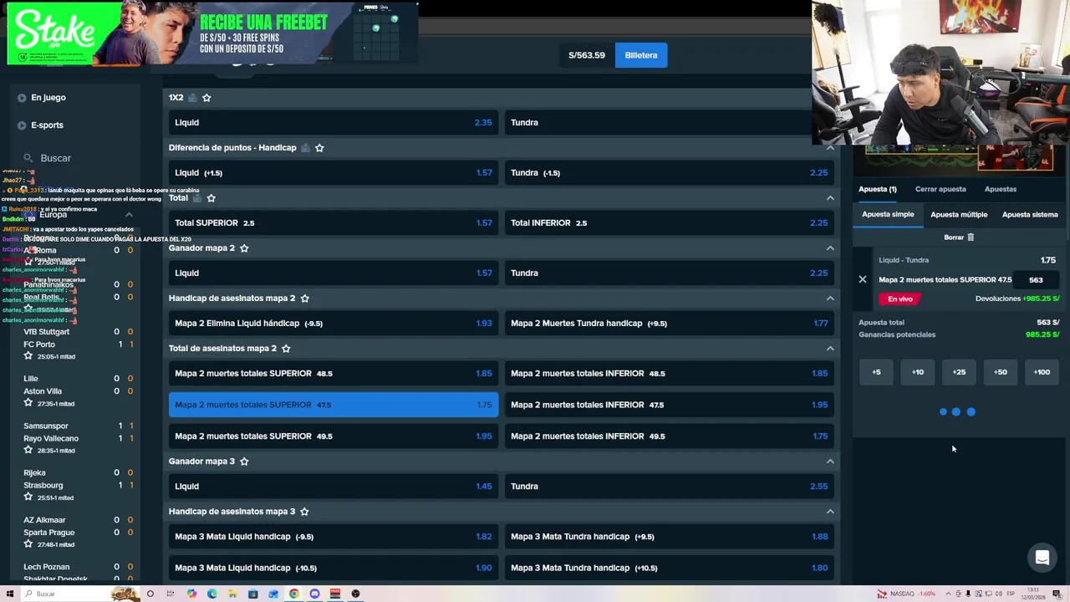Image resolution: width=1070 pixels, height=602 pixels.
Task: Open En juego in the sidebar
Action: click(48, 98)
